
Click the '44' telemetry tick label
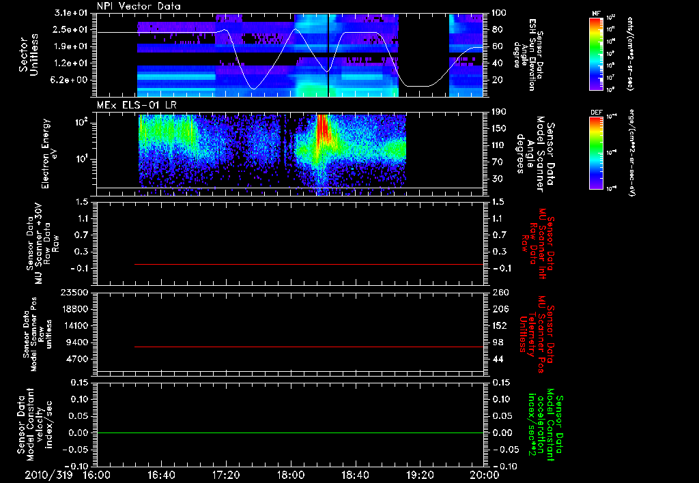[496, 359]
